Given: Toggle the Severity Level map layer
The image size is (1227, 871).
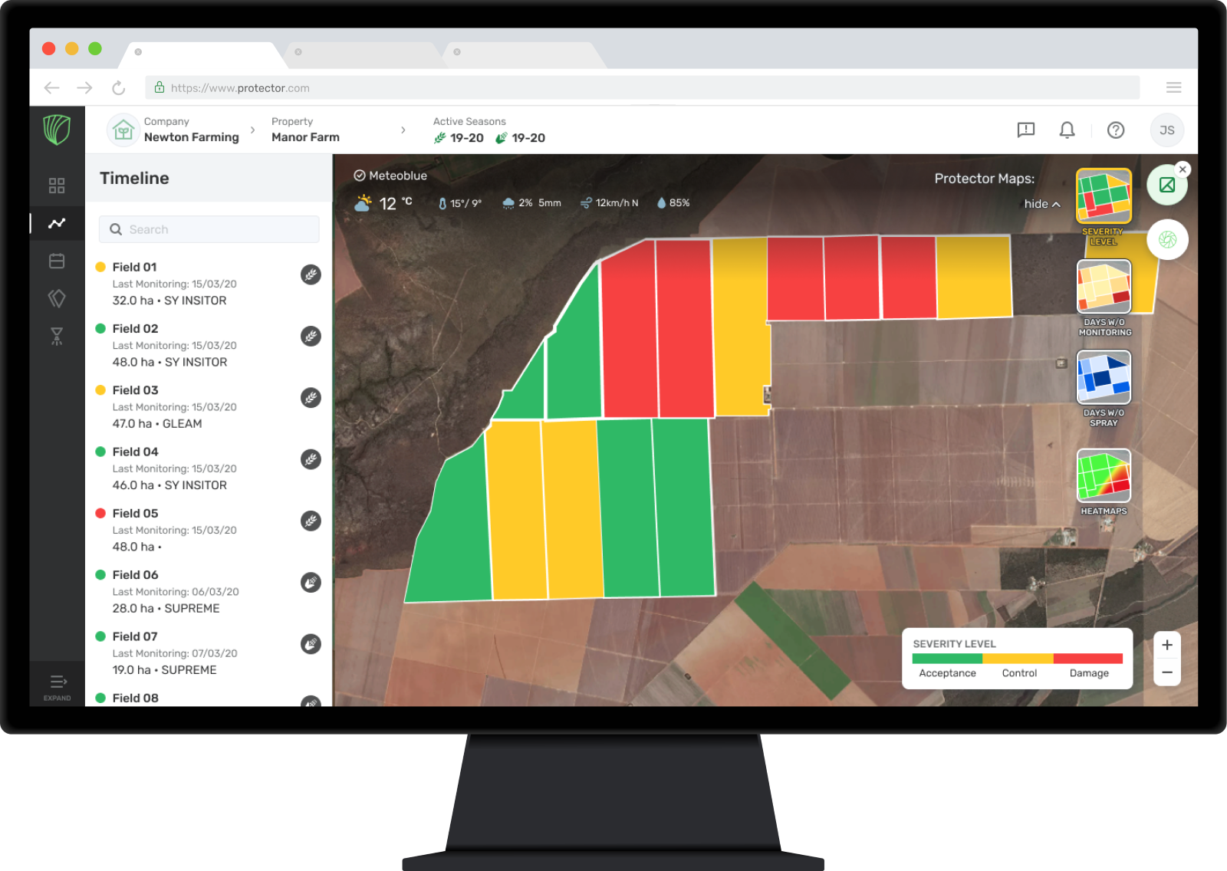Looking at the screenshot, I should click(x=1104, y=196).
